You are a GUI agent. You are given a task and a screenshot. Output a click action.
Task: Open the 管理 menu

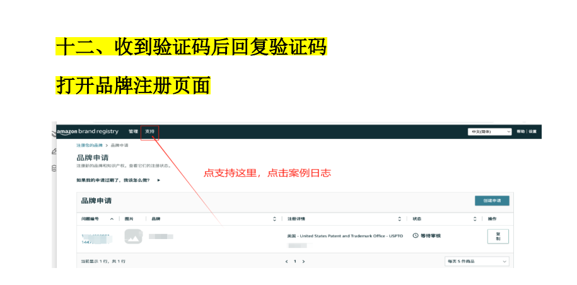(133, 131)
